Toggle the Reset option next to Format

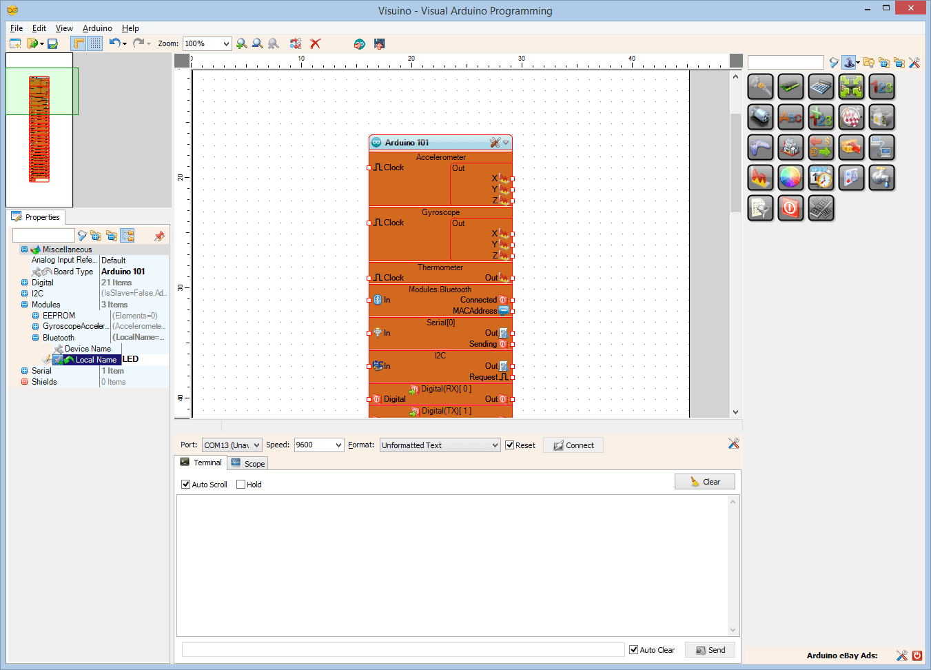(511, 445)
